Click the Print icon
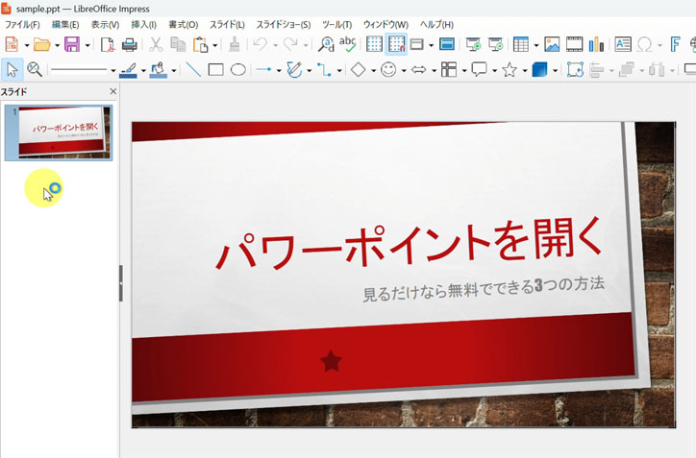This screenshot has height=458, width=696. point(129,44)
